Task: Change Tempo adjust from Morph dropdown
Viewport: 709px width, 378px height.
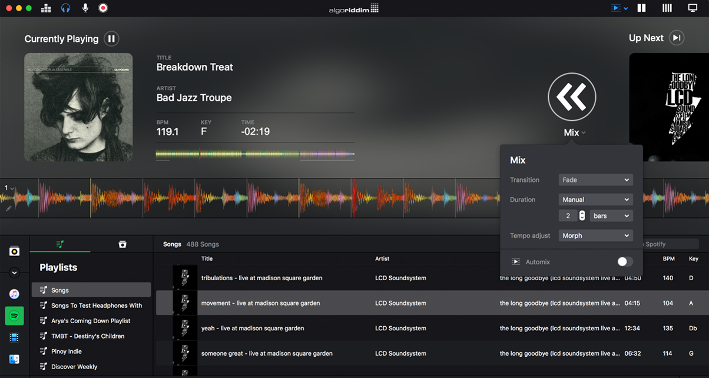Action: point(595,235)
